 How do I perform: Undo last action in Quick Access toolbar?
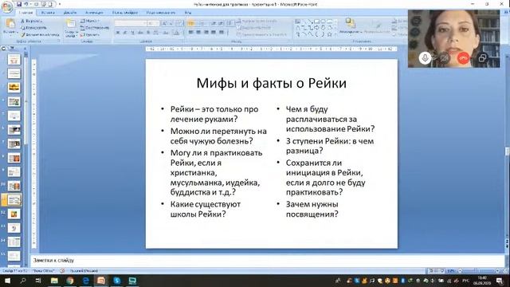[x=26, y=5]
